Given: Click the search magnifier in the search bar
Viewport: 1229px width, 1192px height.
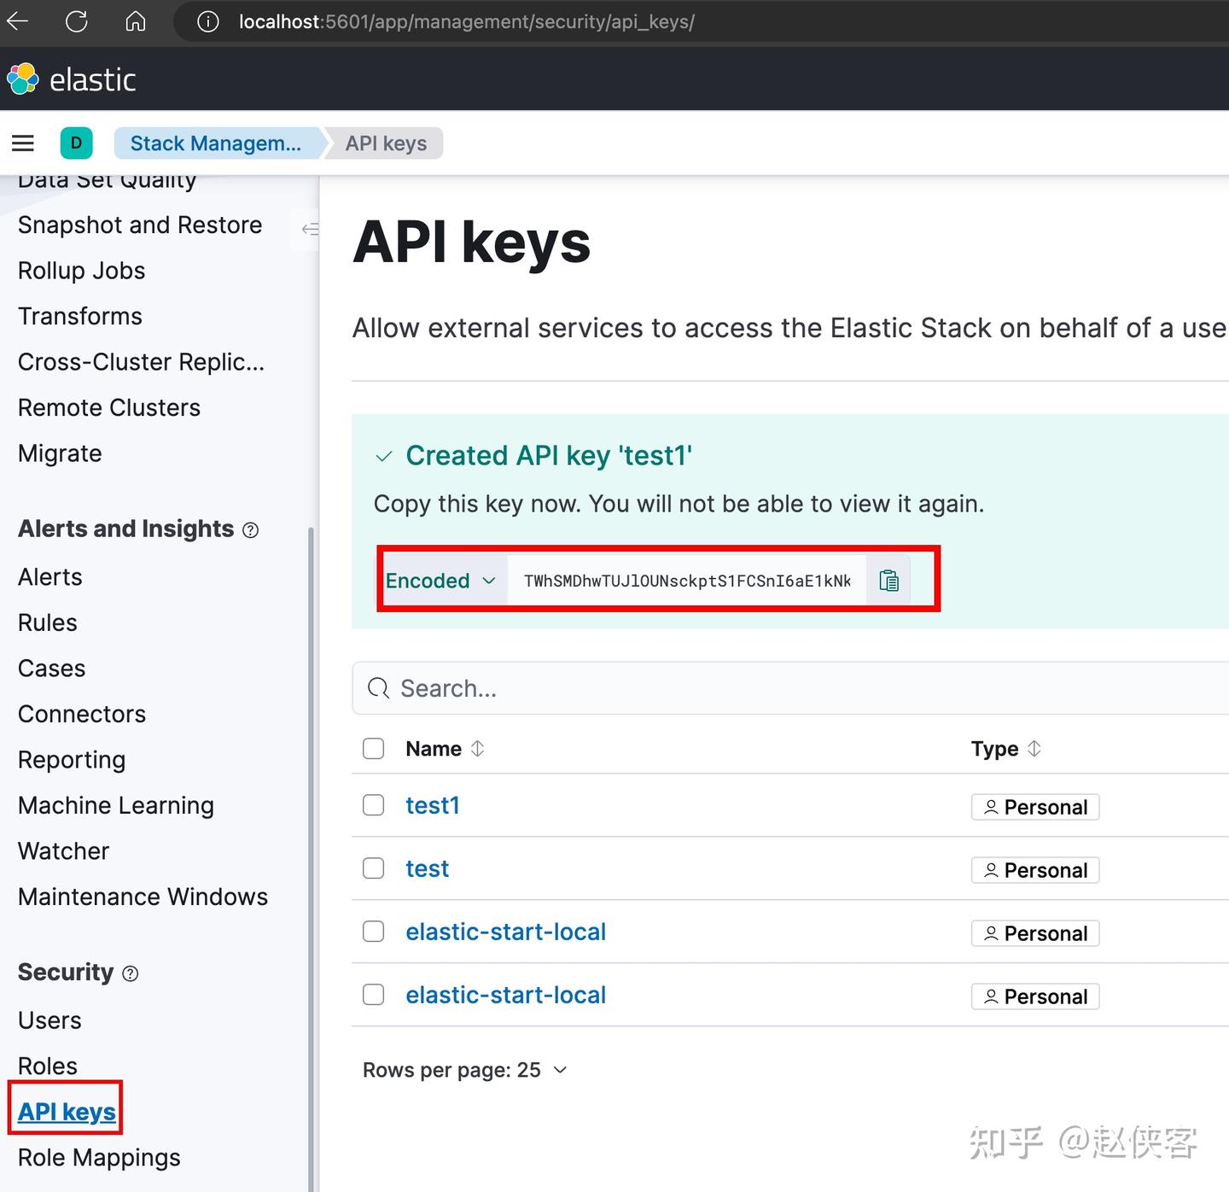Looking at the screenshot, I should tap(378, 688).
